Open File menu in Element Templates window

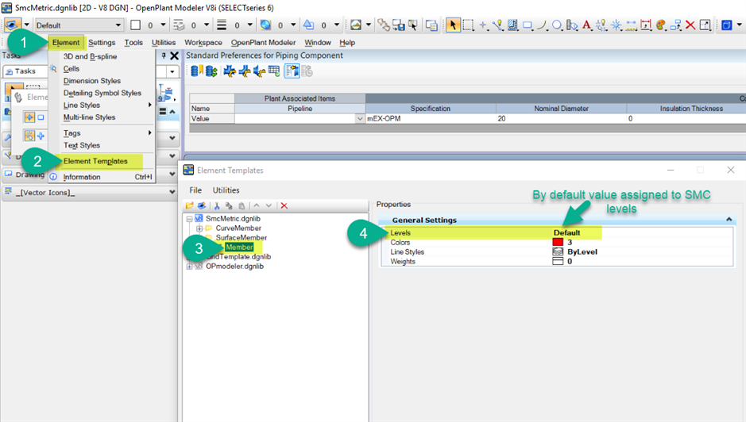[x=195, y=190]
